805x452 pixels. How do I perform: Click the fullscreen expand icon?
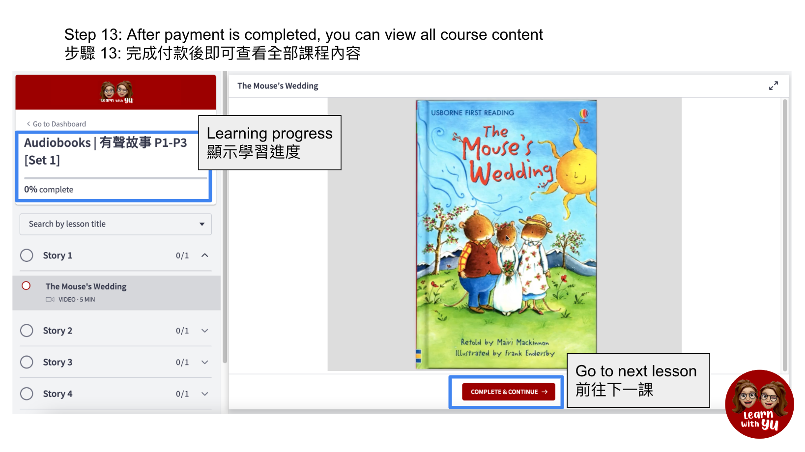pos(774,85)
